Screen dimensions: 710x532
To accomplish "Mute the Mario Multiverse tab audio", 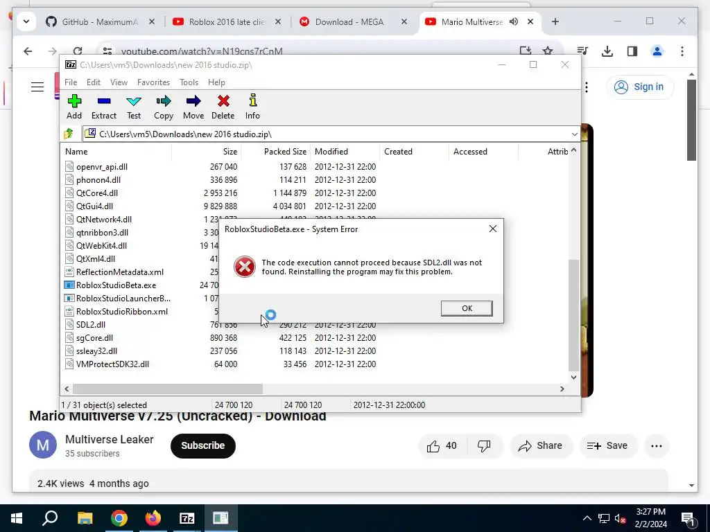I will (x=514, y=21).
